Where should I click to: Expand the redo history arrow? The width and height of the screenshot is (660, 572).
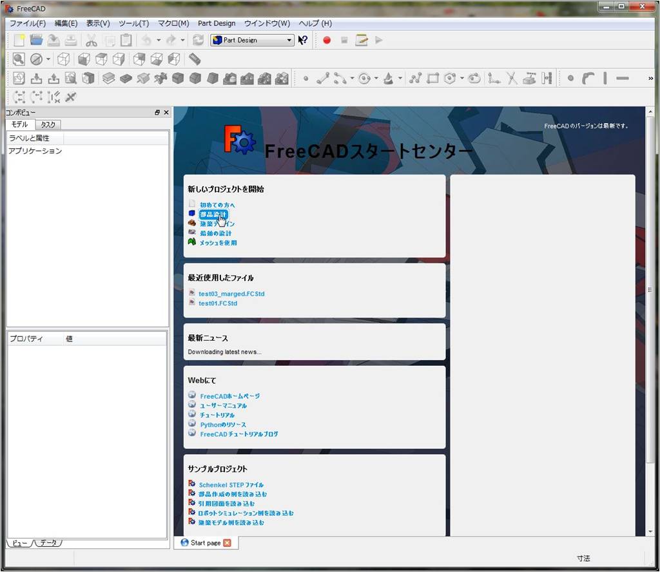pyautogui.click(x=182, y=41)
